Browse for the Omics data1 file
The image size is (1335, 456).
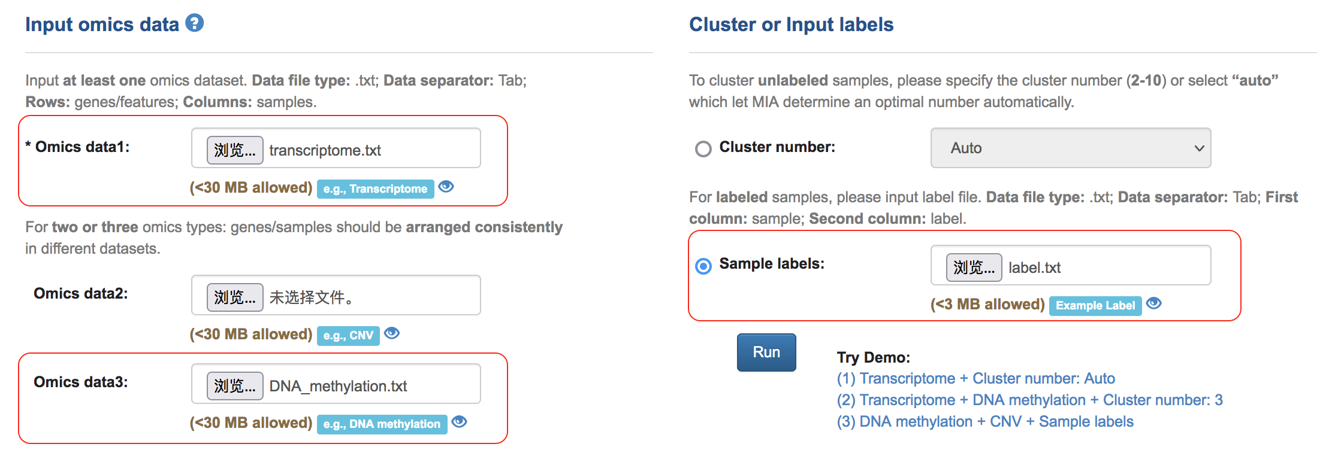[x=235, y=150]
